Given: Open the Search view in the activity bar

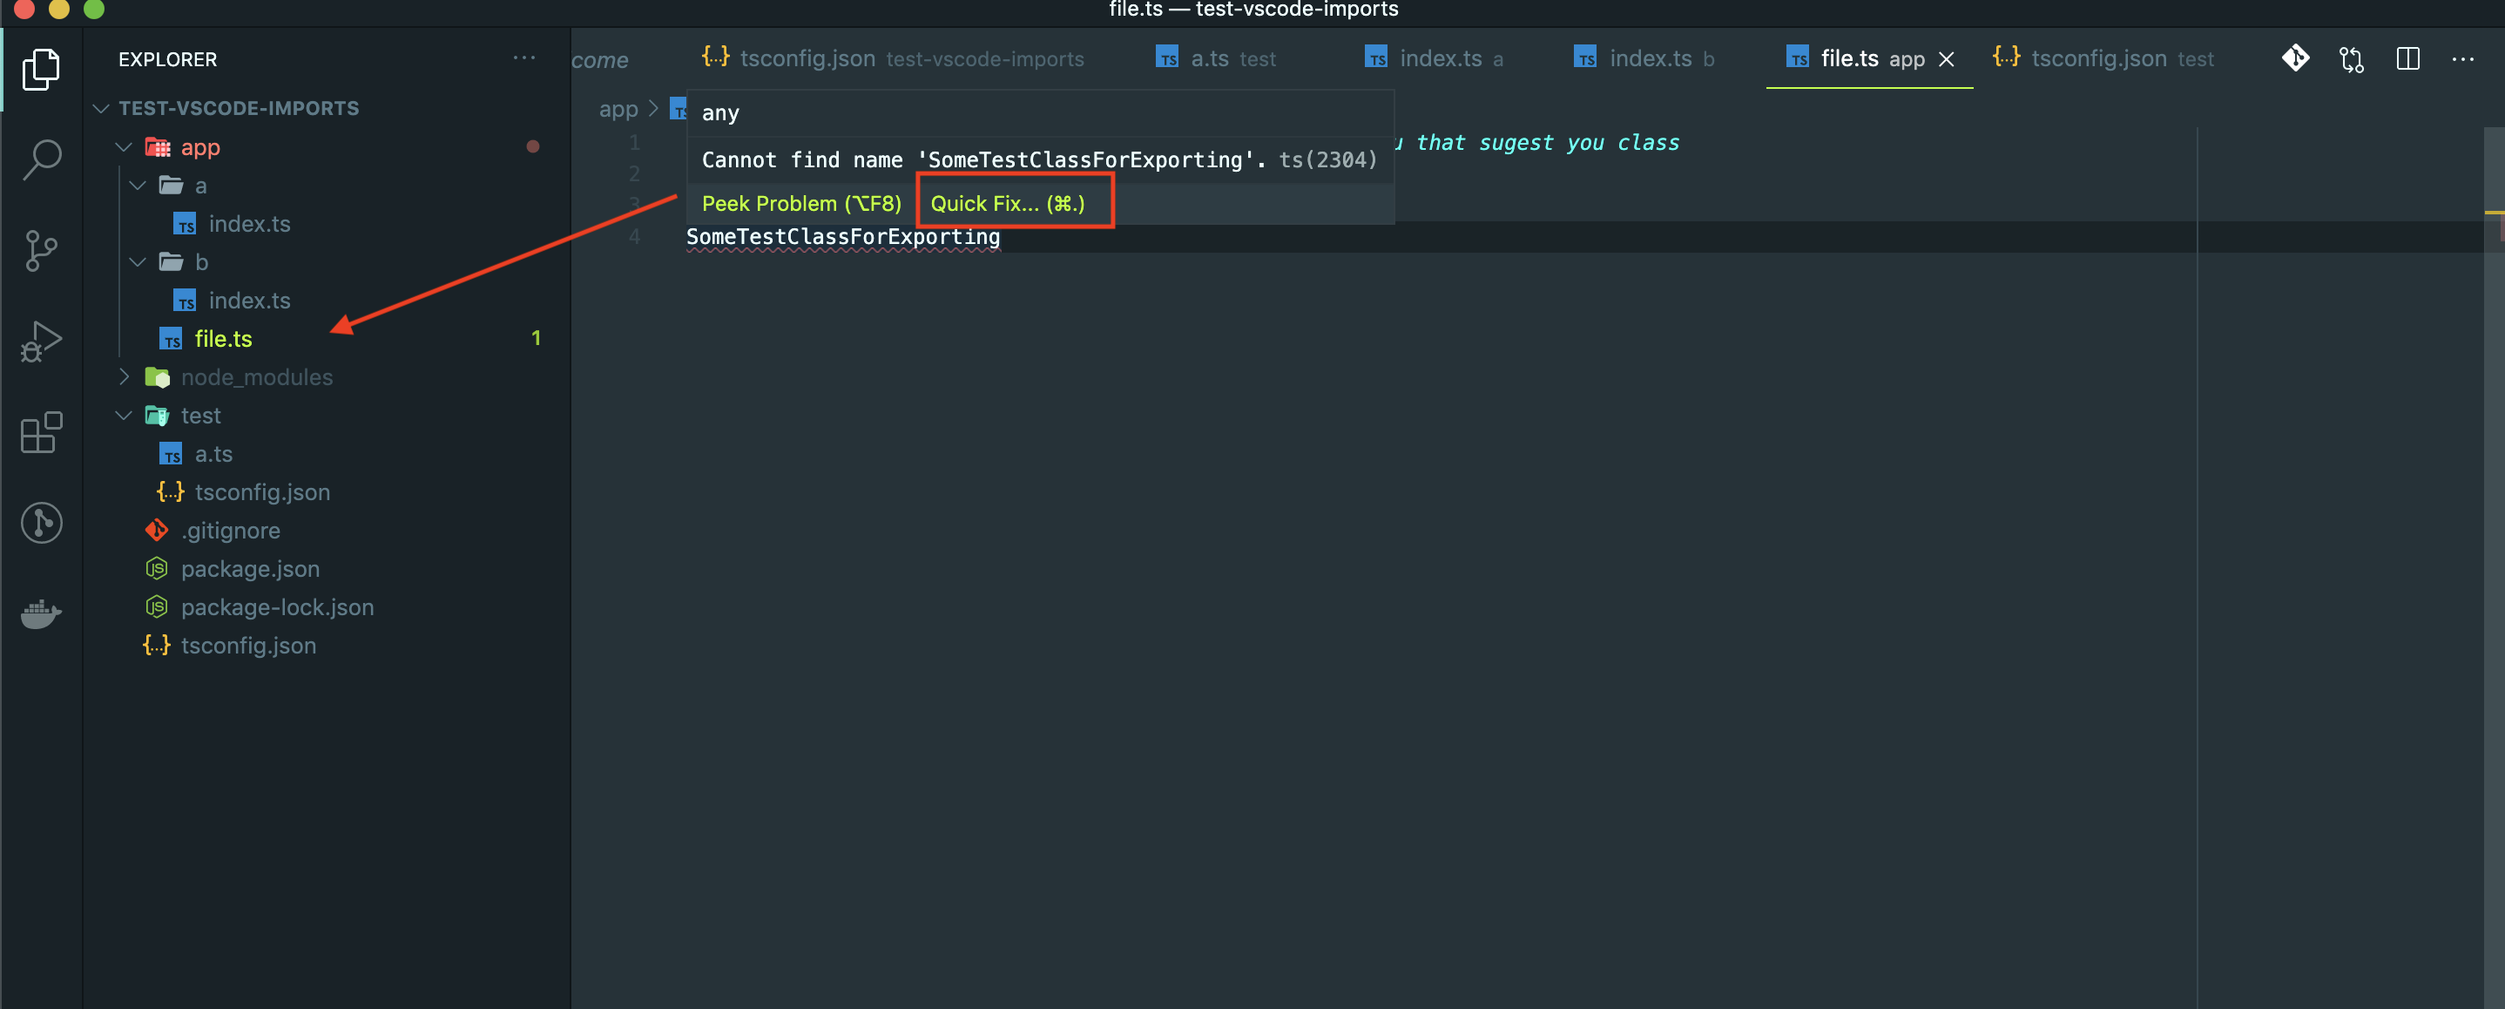Looking at the screenshot, I should [x=42, y=159].
